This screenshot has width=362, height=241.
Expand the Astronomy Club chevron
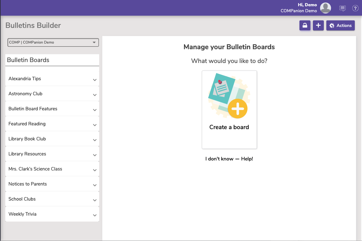tap(95, 95)
